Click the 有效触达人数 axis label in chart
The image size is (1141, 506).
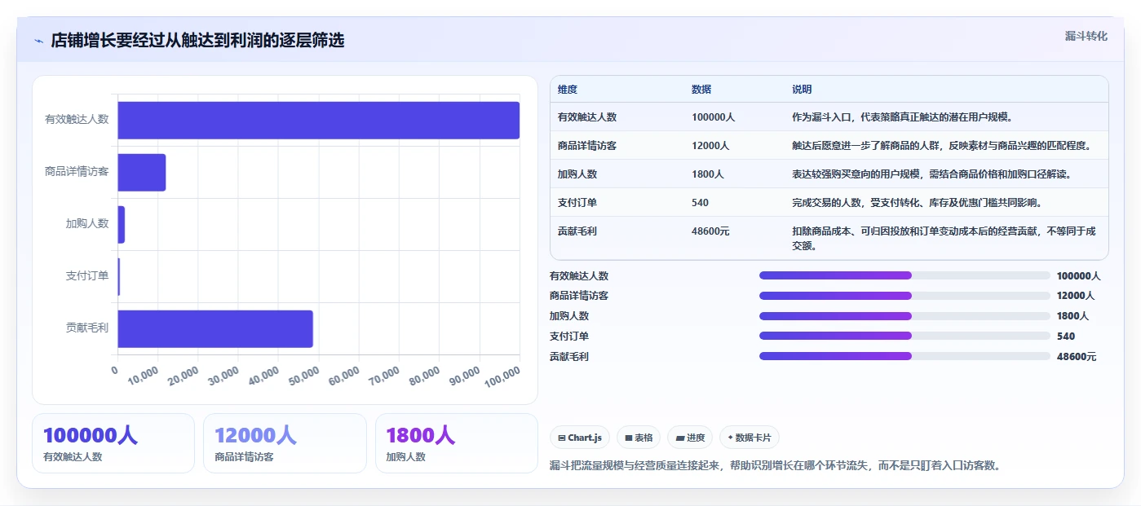click(77, 120)
